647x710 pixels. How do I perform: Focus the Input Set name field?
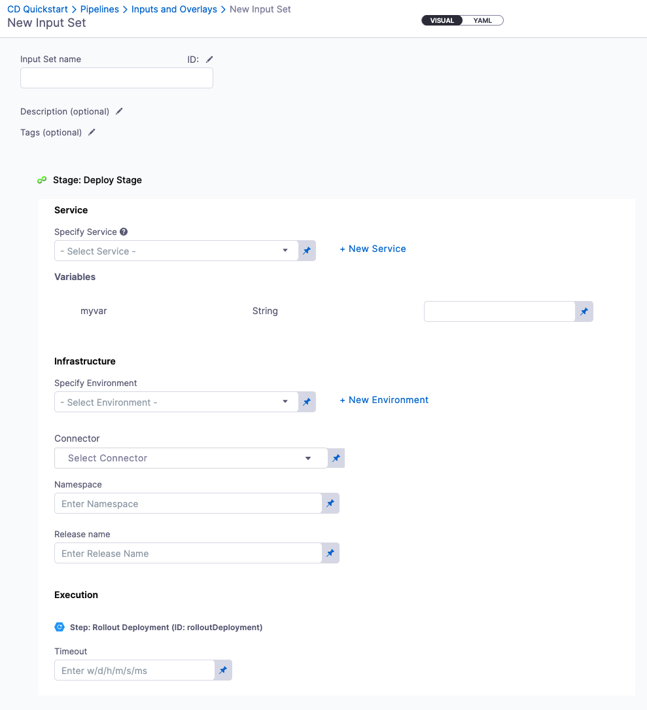[116, 78]
